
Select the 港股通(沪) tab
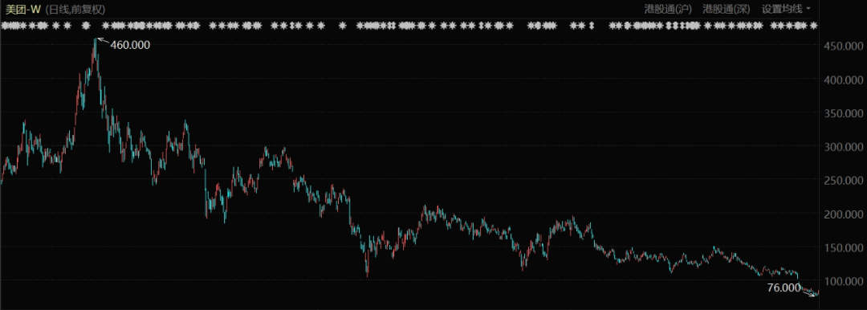668,9
